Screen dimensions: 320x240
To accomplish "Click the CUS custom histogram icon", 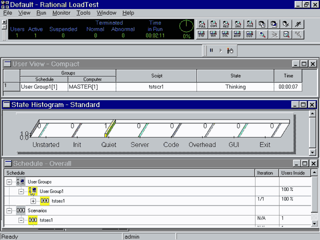I will pyautogui.click(x=249, y=34).
